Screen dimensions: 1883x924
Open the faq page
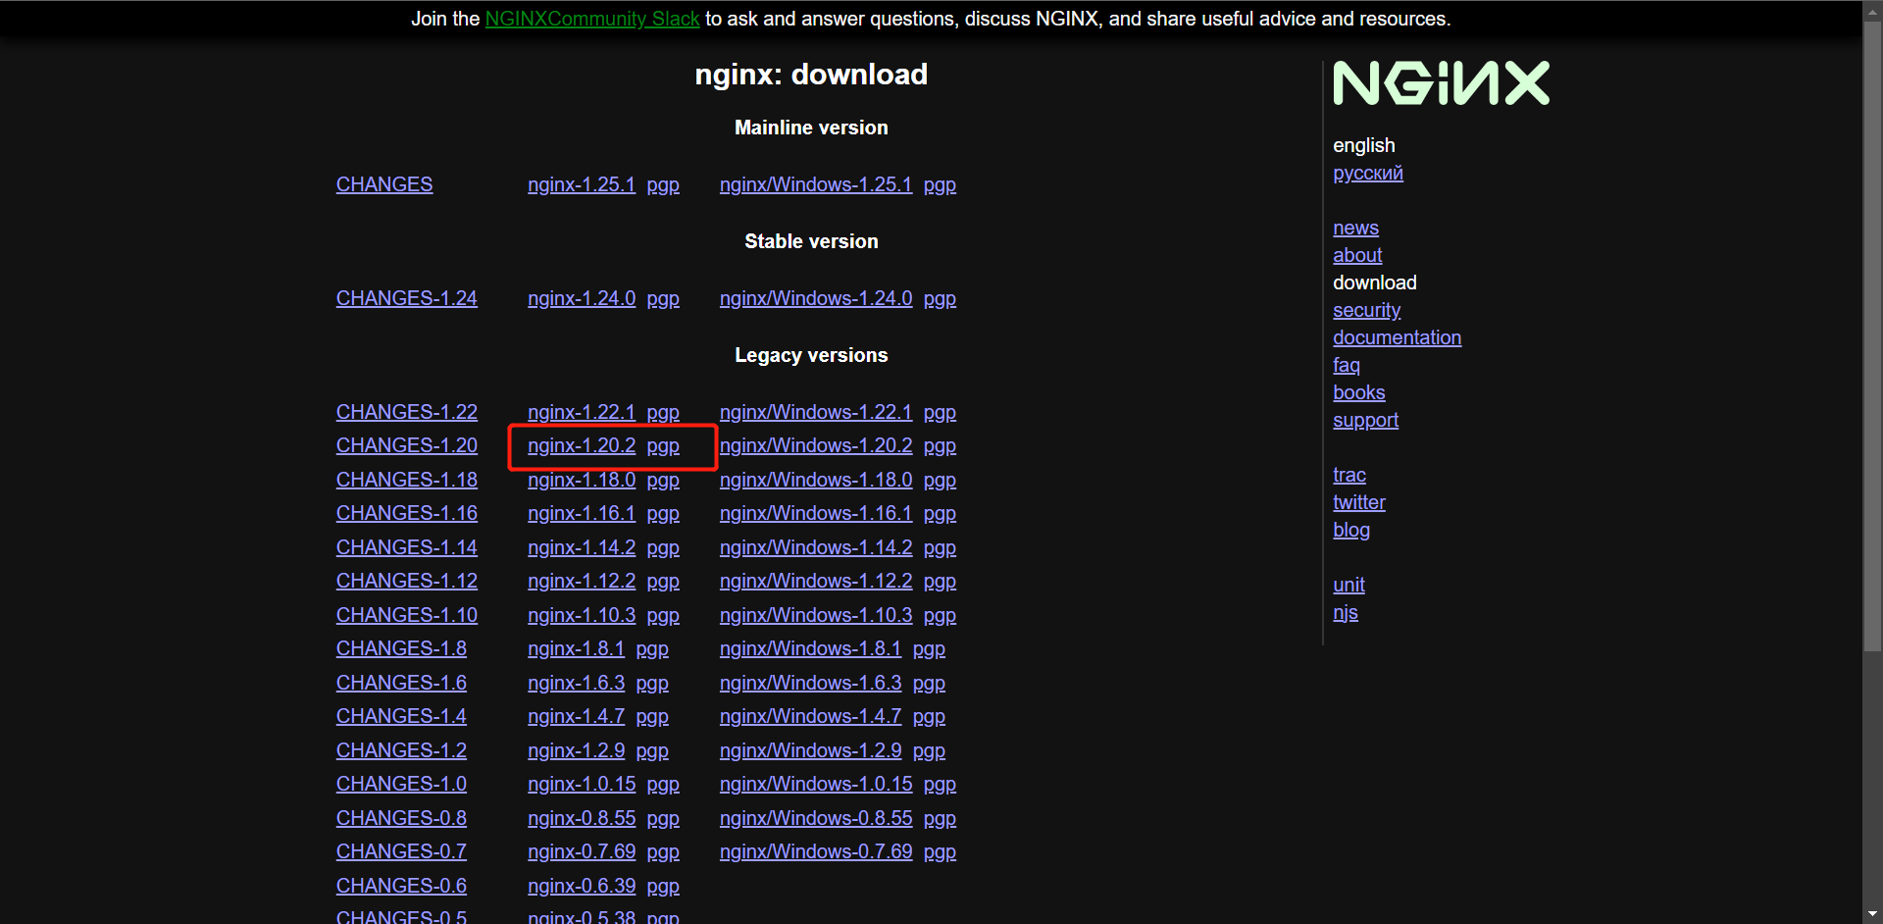pos(1347,365)
